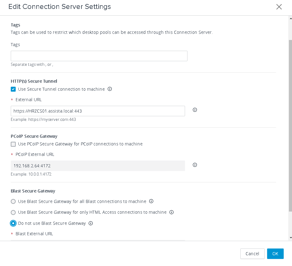Open info icon beside Secure Tunnel checkbox
Image resolution: width=292 pixels, height=266 pixels.
(x=110, y=89)
